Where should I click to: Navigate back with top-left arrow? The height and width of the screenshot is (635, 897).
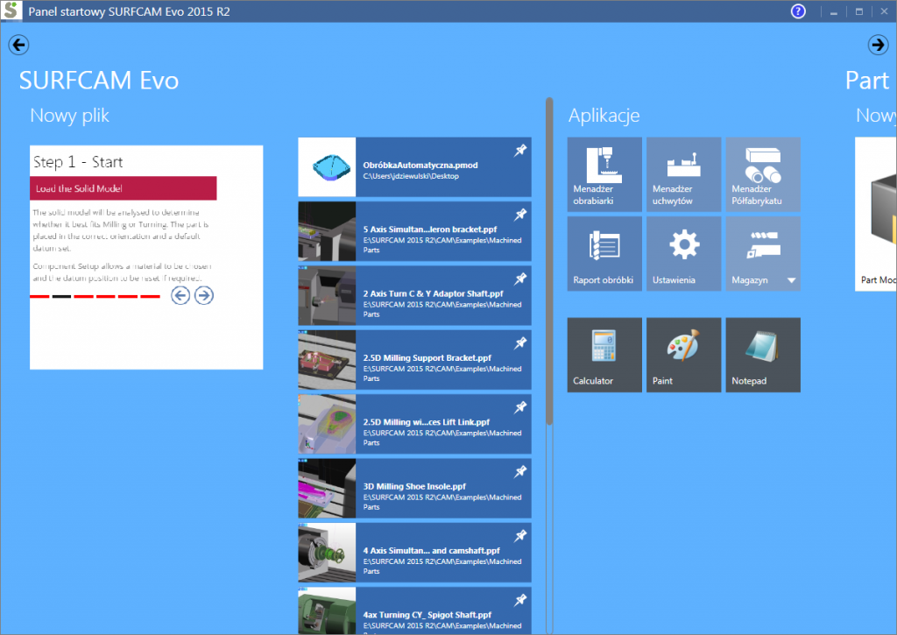18,45
